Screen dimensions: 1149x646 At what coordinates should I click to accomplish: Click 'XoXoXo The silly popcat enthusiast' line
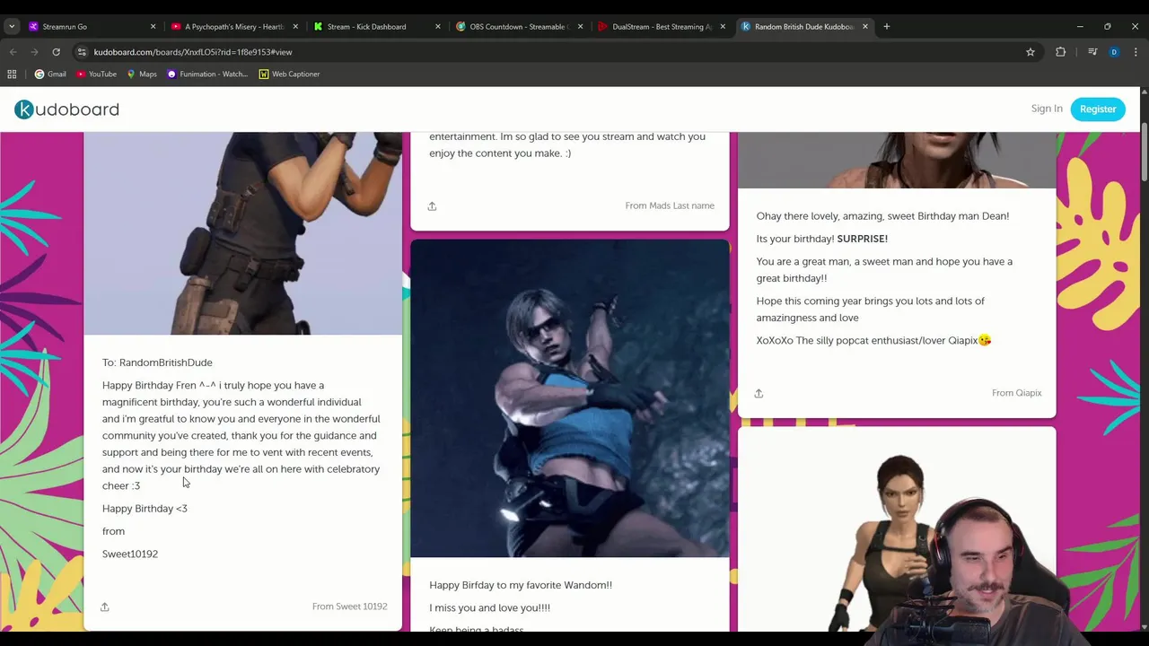[873, 341]
